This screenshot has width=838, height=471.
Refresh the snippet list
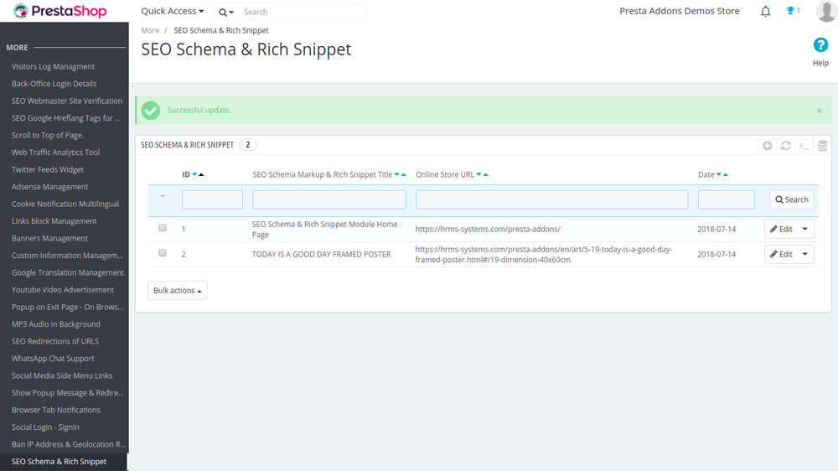pos(786,146)
